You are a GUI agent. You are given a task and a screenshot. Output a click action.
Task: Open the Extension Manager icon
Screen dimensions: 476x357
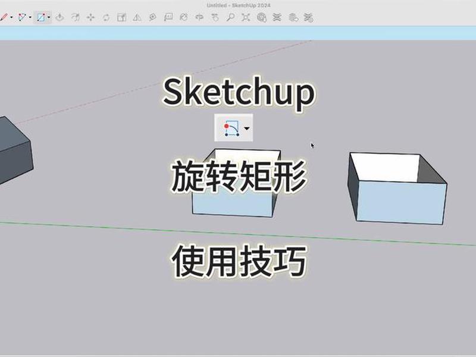(308, 17)
